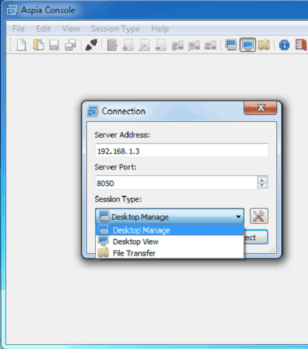Click the Add computer group icon

click(x=128, y=45)
